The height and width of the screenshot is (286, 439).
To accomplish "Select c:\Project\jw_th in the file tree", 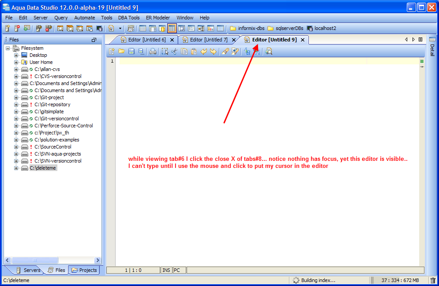I will 52,133.
